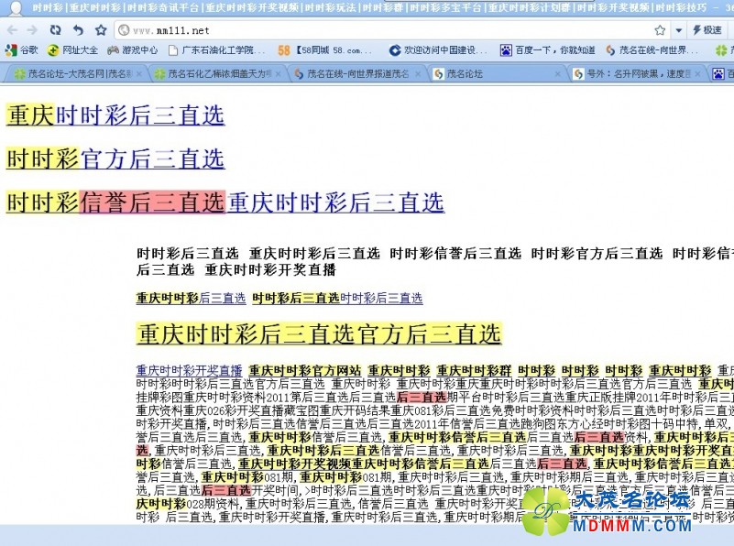The height and width of the screenshot is (546, 734).
Task: Open the 时时彩官方后三直选 link
Action: coord(115,159)
